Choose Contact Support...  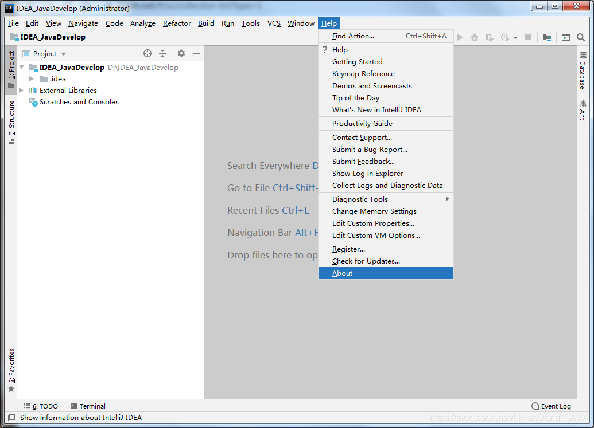[x=386, y=138]
